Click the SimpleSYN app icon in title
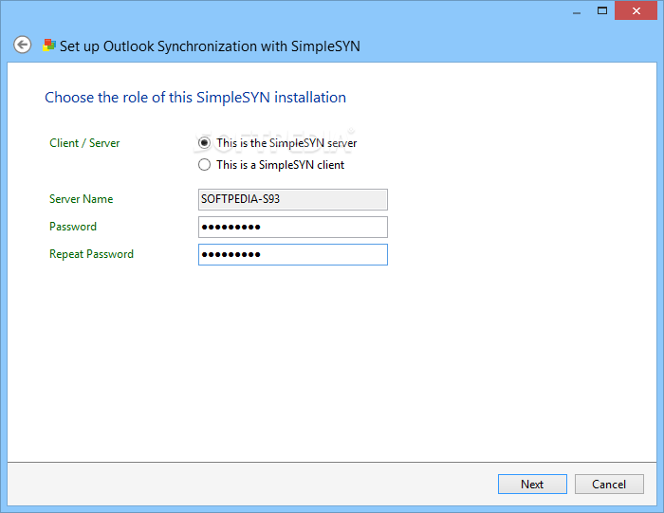 click(x=49, y=46)
